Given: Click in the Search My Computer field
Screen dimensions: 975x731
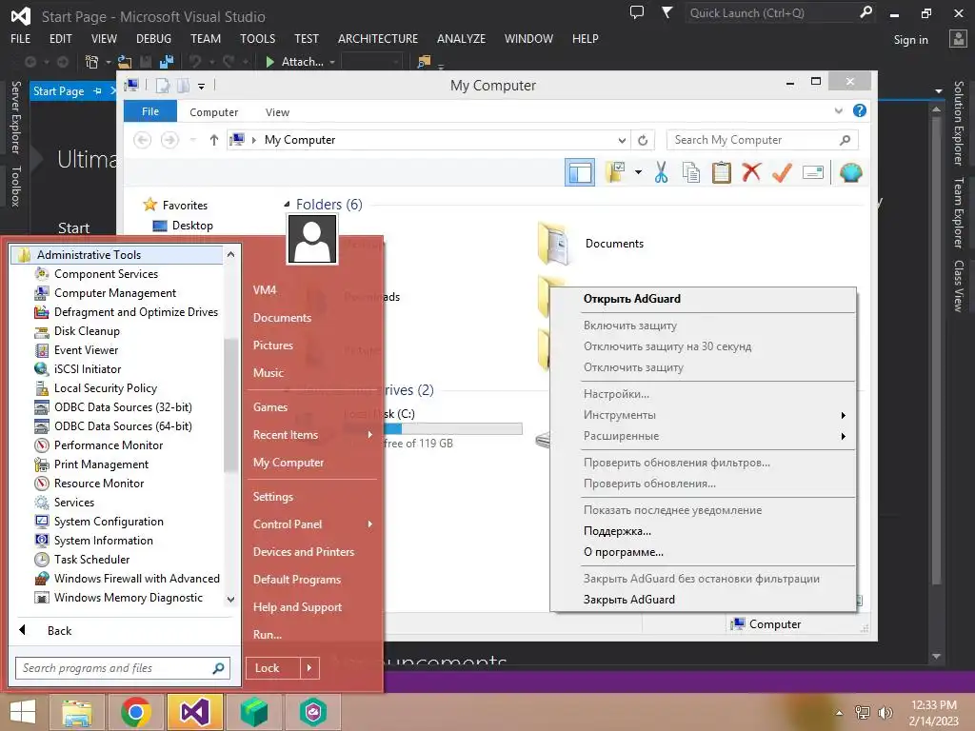Looking at the screenshot, I should coord(762,141).
